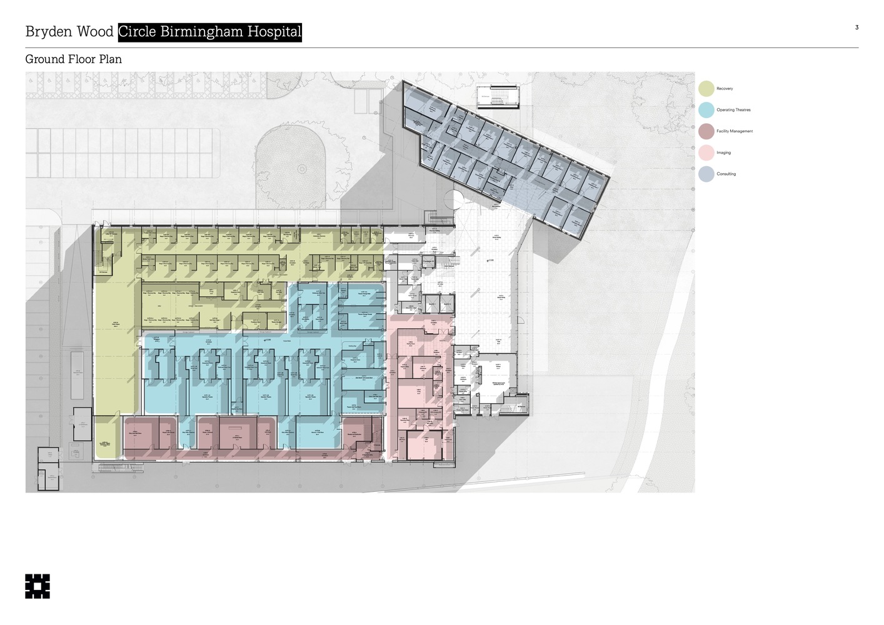Click the small external stair building near consulting wing
The image size is (884, 625).
coord(498,97)
